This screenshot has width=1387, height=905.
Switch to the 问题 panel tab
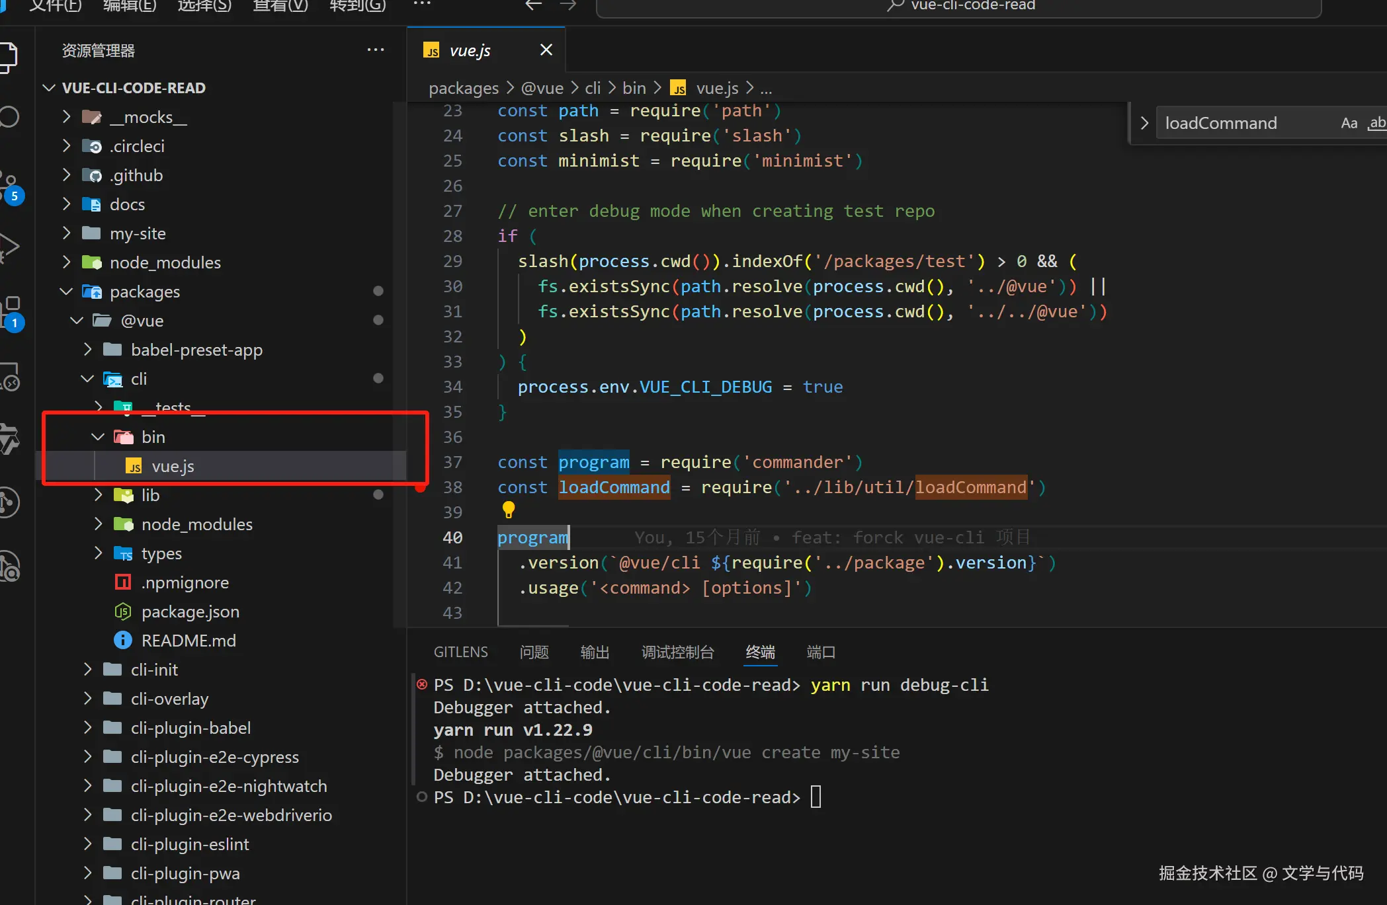click(534, 652)
